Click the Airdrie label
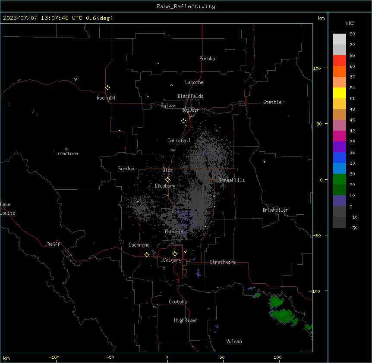Screen dimensions: 372x363 [174, 232]
